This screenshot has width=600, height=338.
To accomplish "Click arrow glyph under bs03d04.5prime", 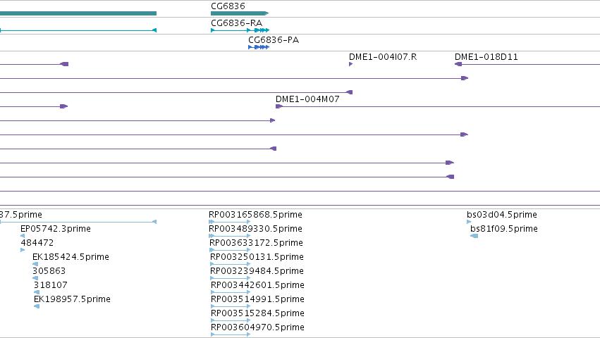I will coord(469,222).
